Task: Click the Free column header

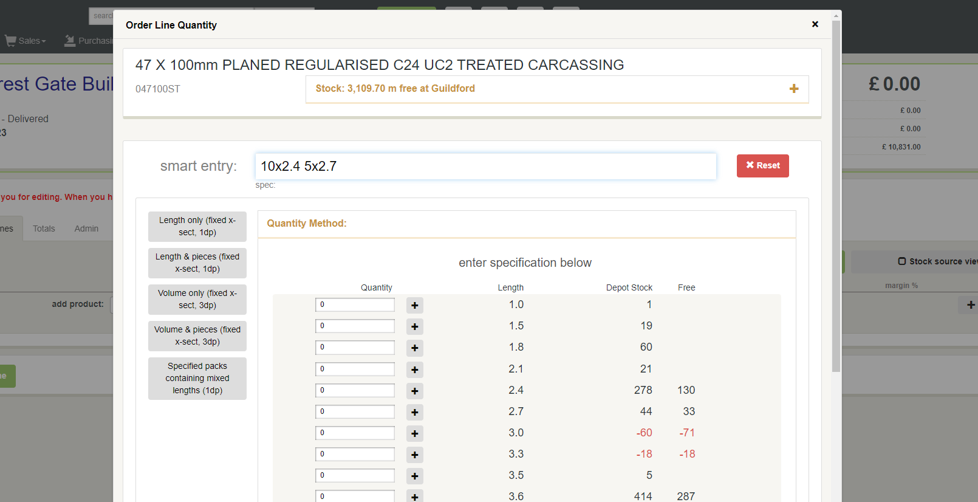Action: click(x=687, y=287)
